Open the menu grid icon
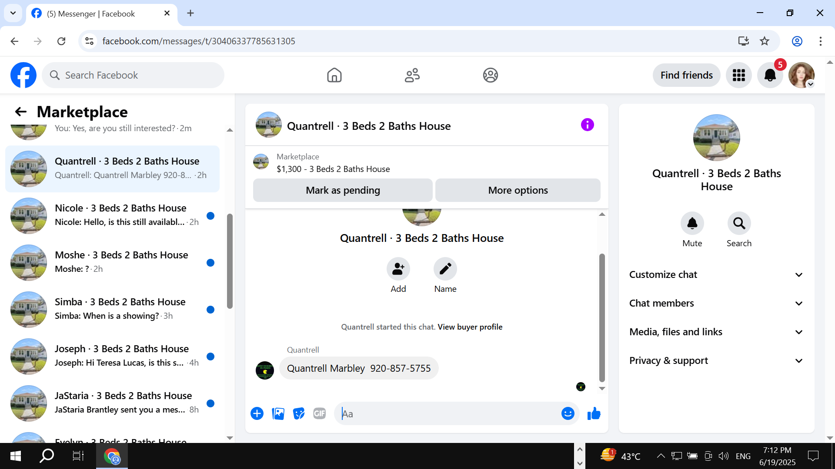 click(x=738, y=75)
